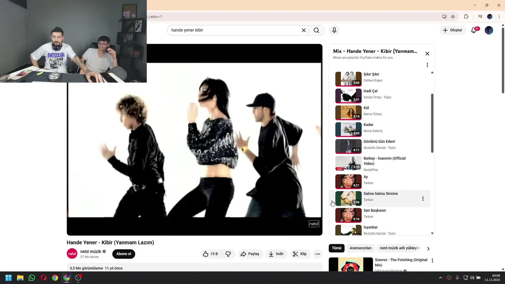The height and width of the screenshot is (284, 505).
Task: Click the mix playlist scrollbar thumb
Action: click(432, 123)
